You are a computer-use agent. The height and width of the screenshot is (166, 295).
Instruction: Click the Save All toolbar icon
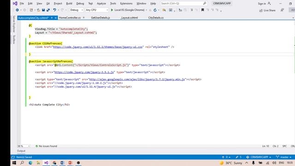pos(48,10)
